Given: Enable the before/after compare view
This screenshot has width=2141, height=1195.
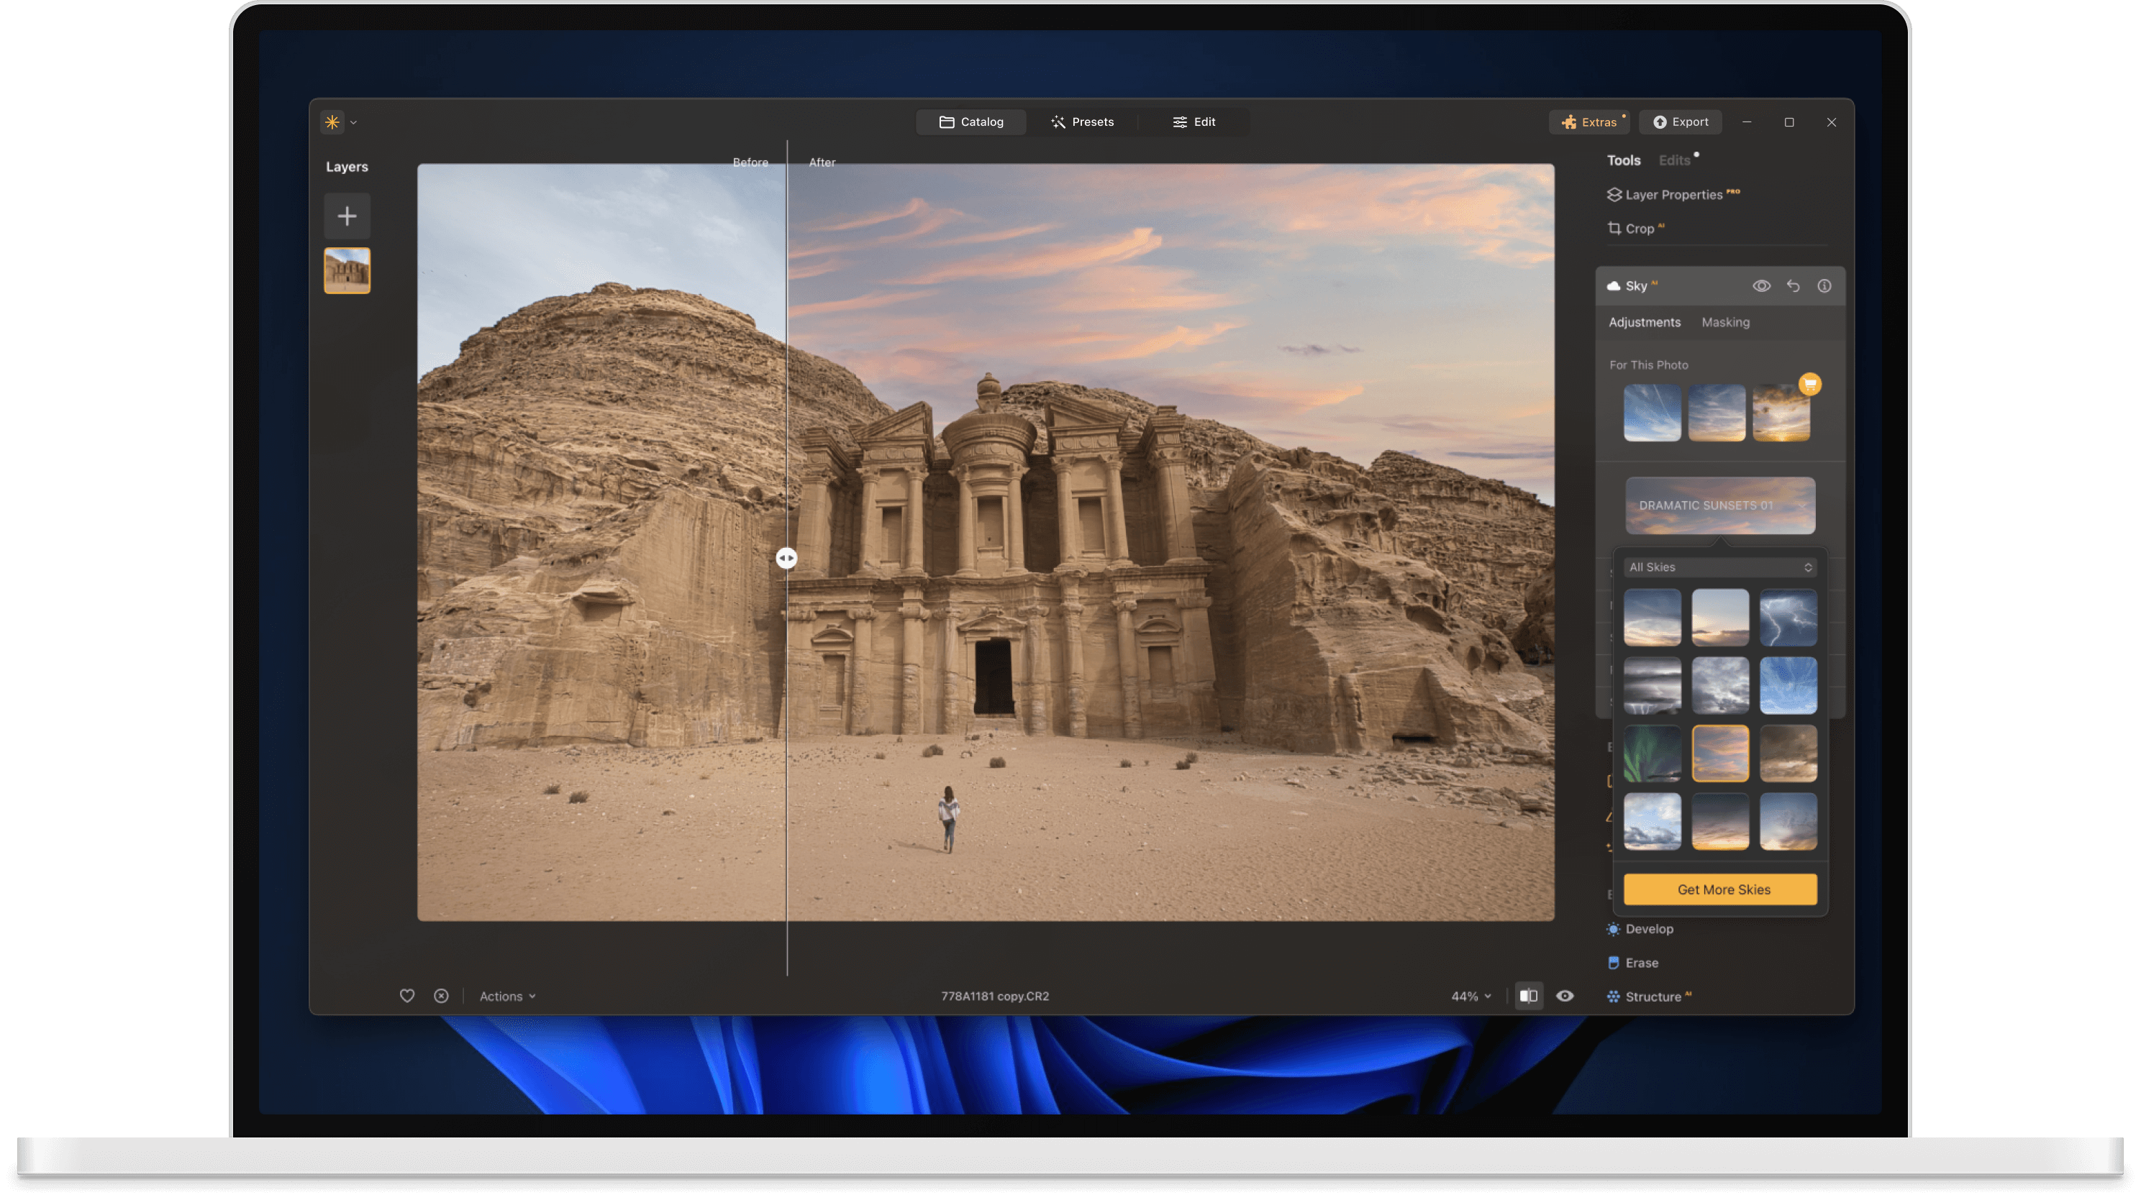Looking at the screenshot, I should pos(1529,995).
